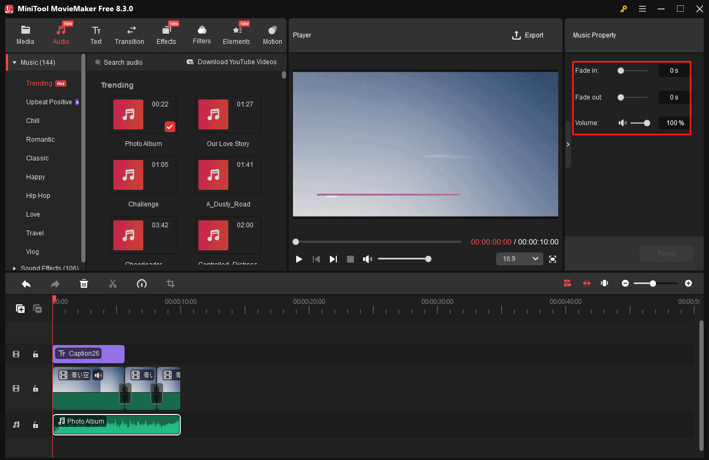709x460 pixels.
Task: Adjust the Fade out slider
Action: pyautogui.click(x=633, y=97)
